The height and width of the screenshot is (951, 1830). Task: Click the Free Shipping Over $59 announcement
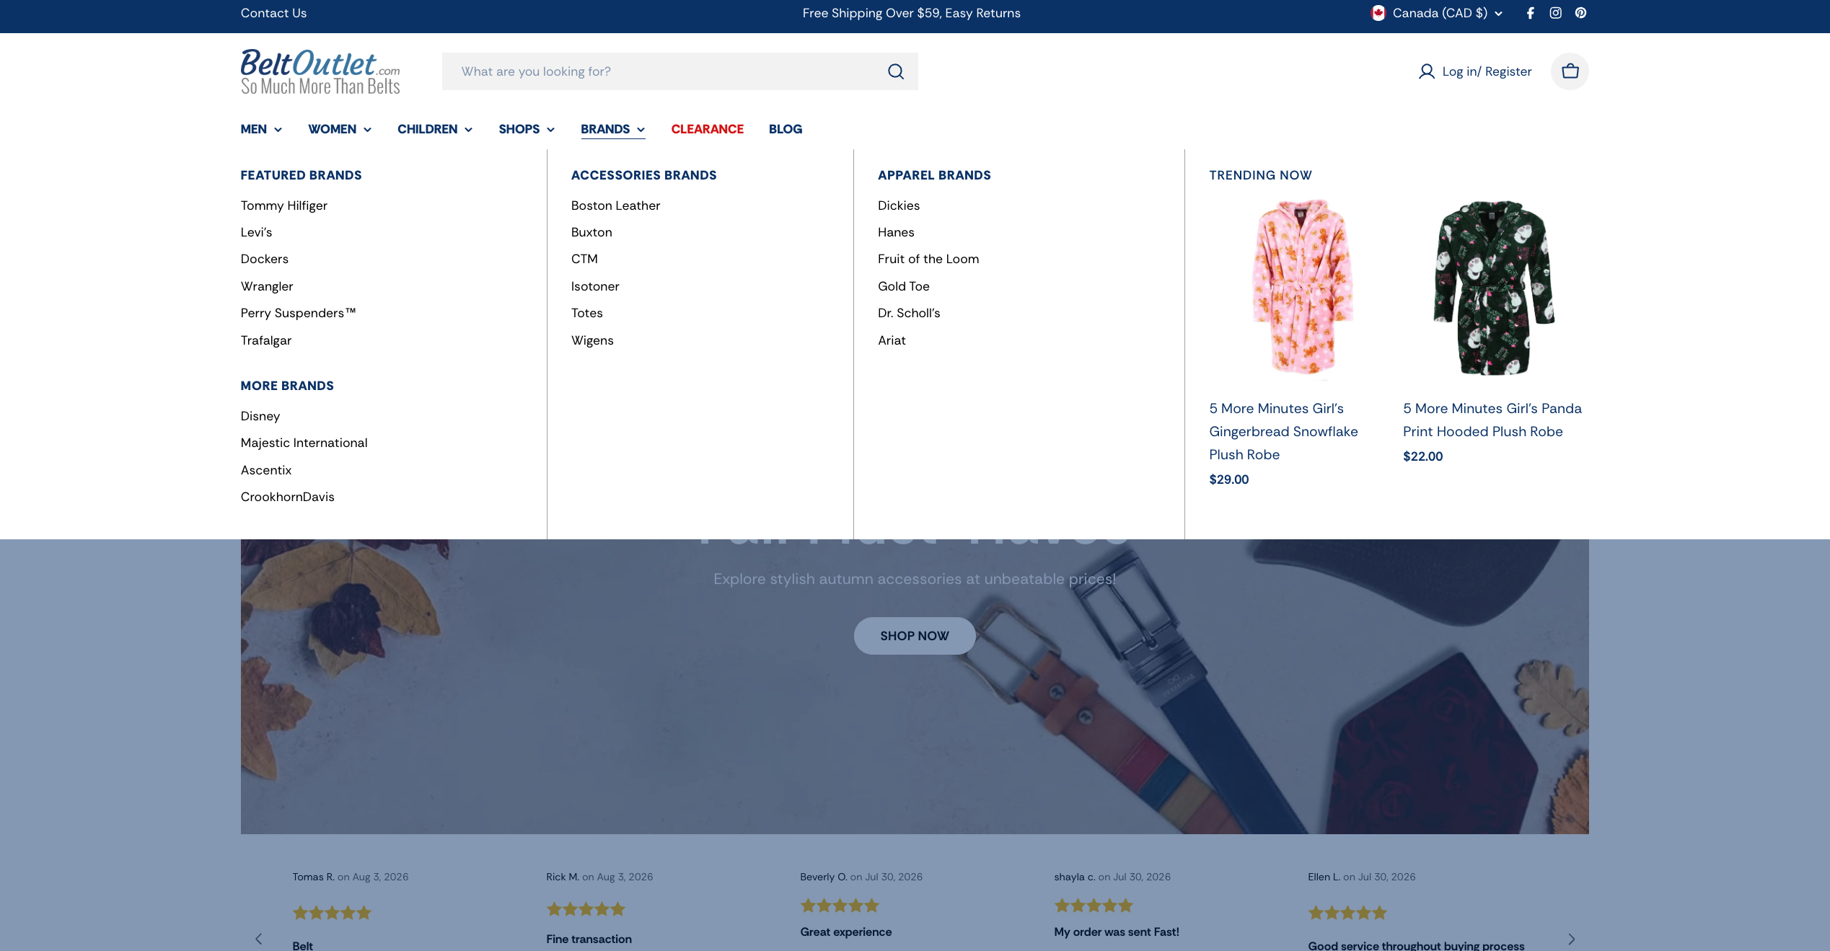click(x=911, y=13)
